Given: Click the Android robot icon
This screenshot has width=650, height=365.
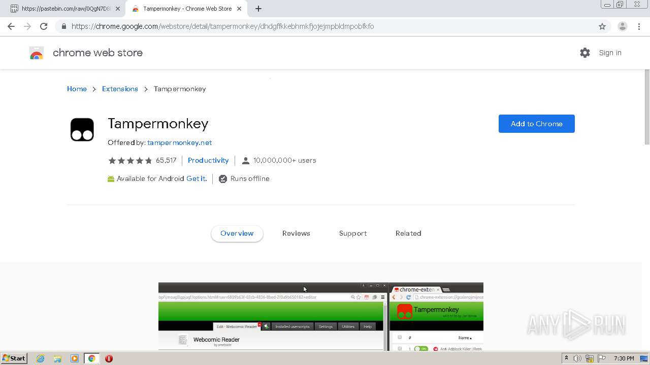Looking at the screenshot, I should [111, 179].
